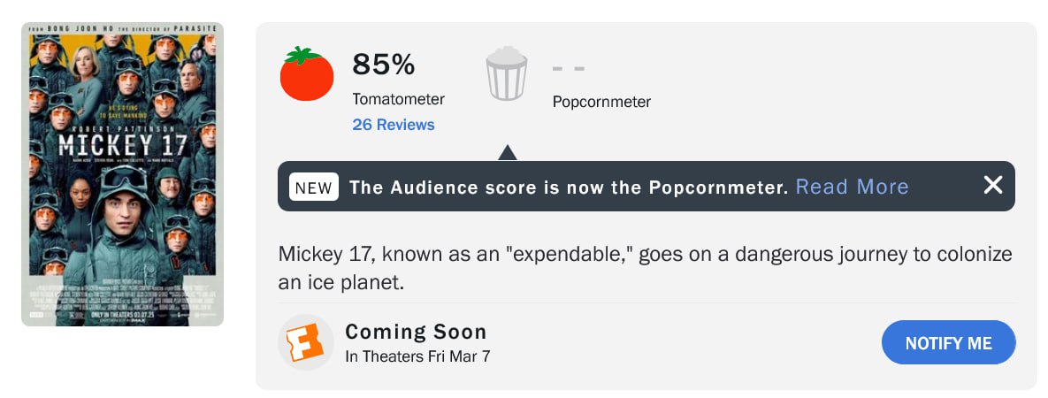This screenshot has width=1048, height=398.
Task: Click the red tomato Tomatometer icon
Action: 306,73
